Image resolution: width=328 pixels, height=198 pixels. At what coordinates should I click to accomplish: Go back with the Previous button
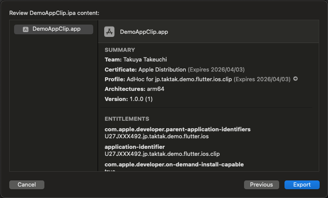262,185
